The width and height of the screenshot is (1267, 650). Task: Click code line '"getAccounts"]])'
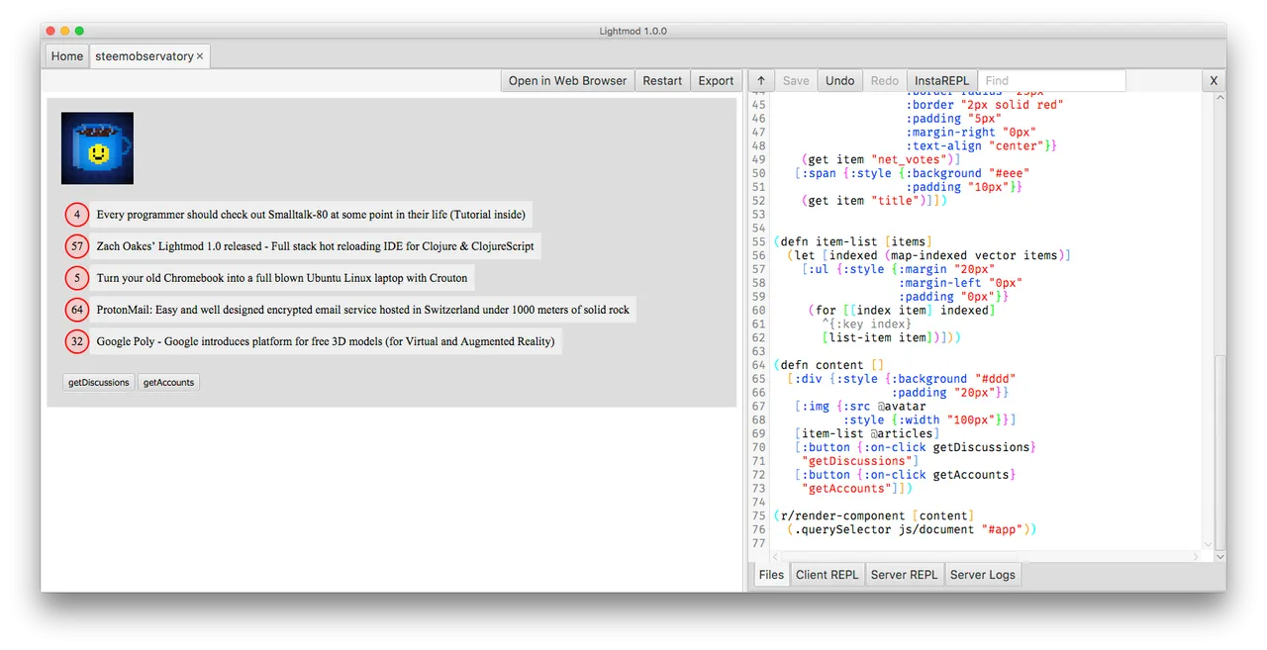click(x=856, y=489)
